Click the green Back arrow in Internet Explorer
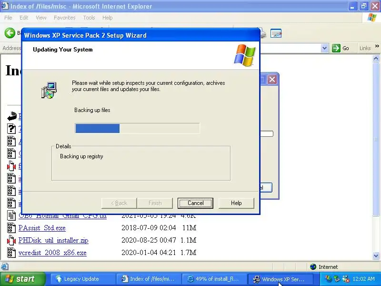The image size is (381, 286). pos(10,33)
